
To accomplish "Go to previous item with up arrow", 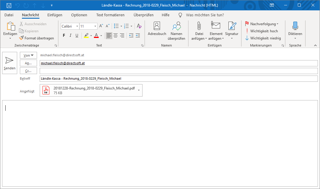I will 35,5.
